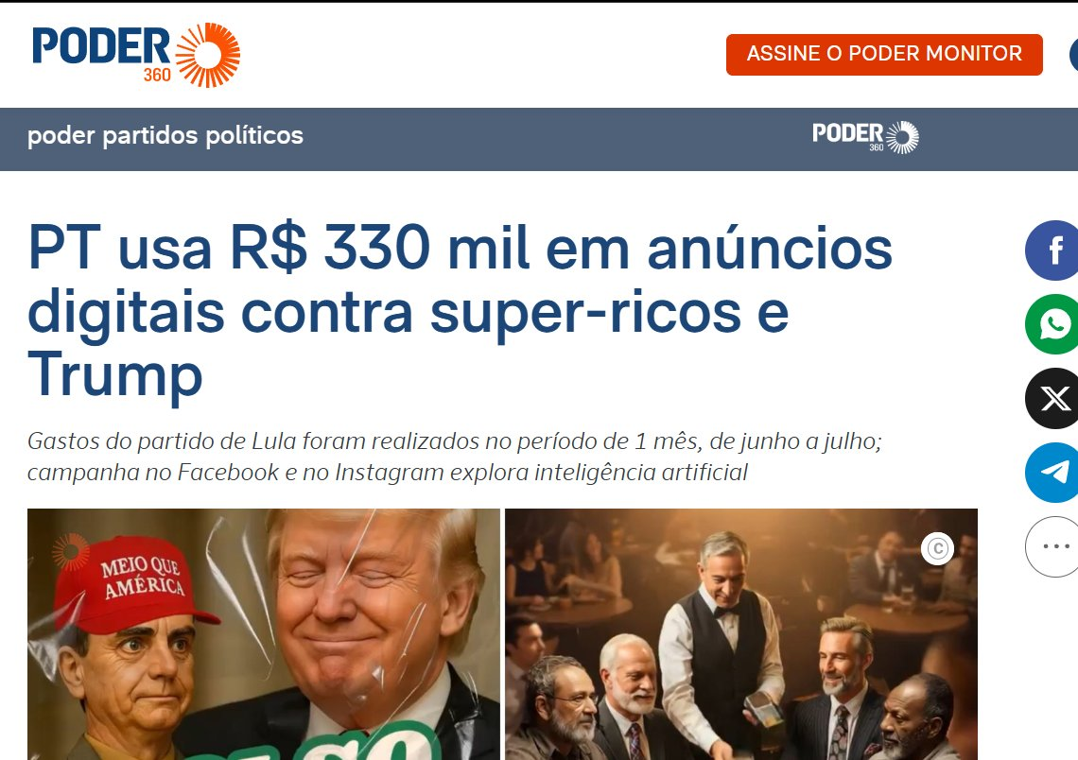The width and height of the screenshot is (1078, 760).
Task: Click the copyright icon on the image
Action: click(x=937, y=548)
